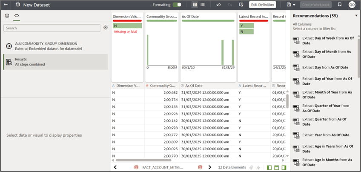Apply Extract Quarter of Year from As Of Date

(325, 108)
